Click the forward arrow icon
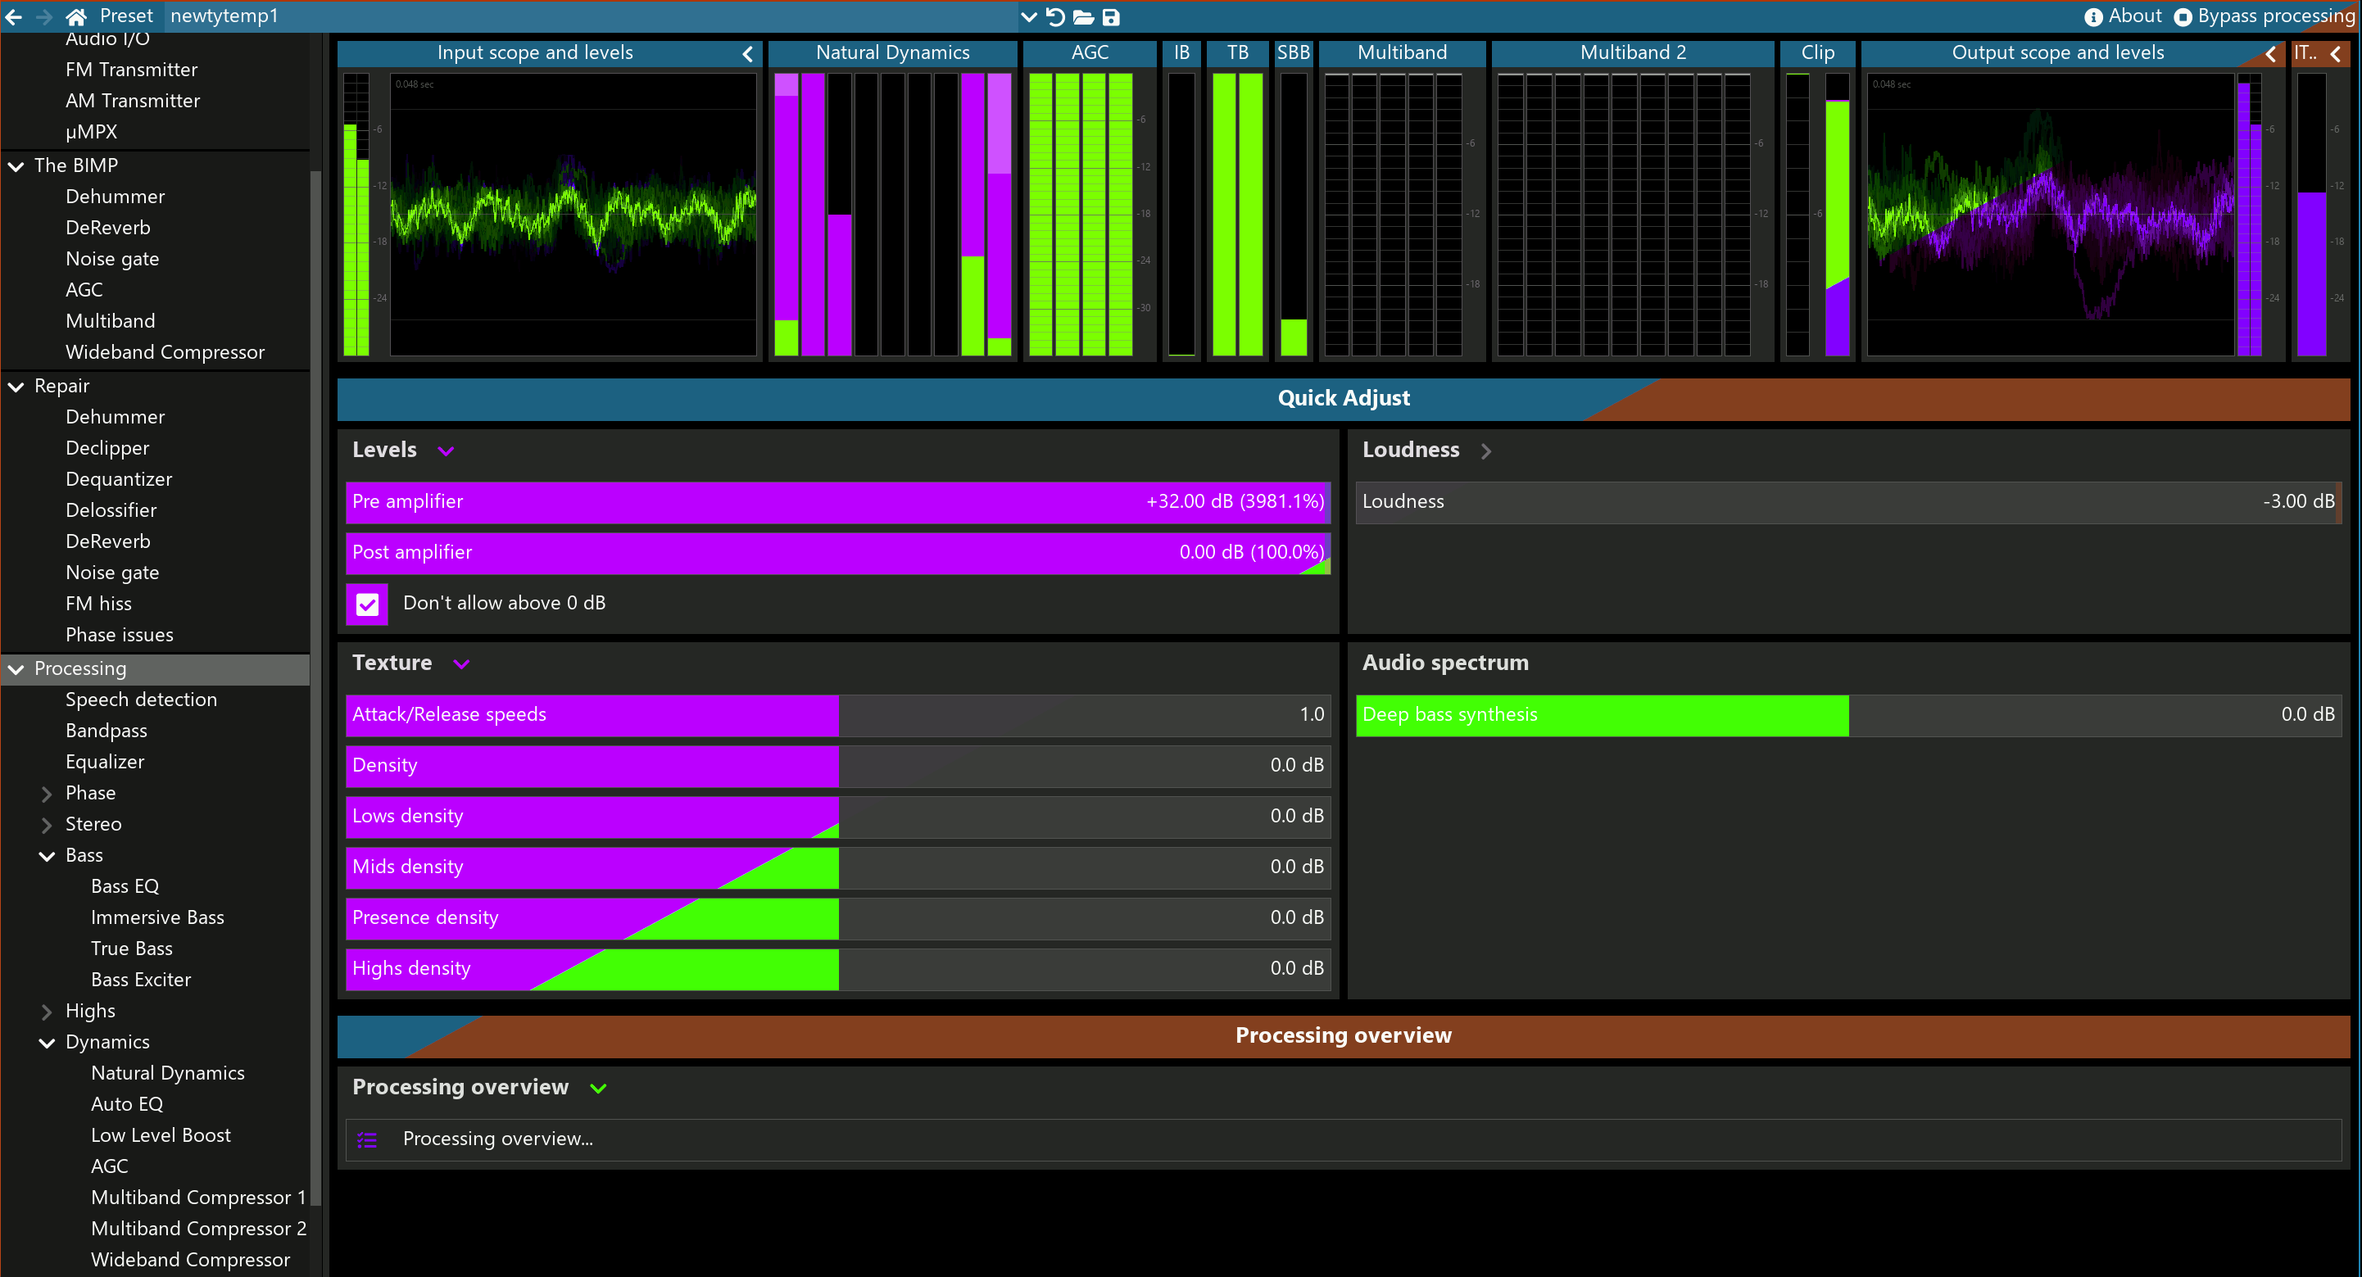The width and height of the screenshot is (2362, 1277). pos(44,16)
